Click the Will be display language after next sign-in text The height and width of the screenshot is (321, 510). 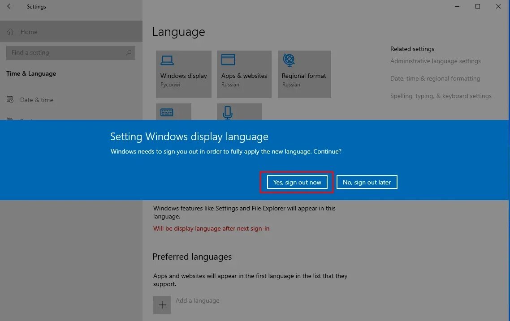(211, 228)
